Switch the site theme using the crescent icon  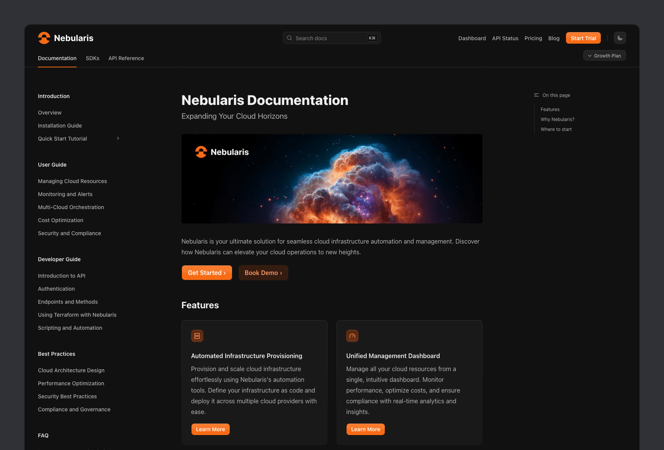point(620,38)
